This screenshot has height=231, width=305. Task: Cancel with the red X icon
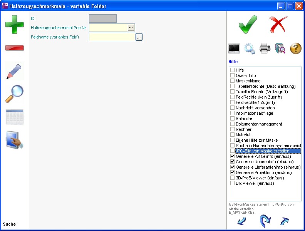(x=278, y=25)
